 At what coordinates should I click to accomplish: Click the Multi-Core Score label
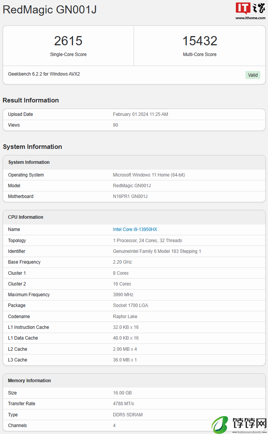[200, 54]
